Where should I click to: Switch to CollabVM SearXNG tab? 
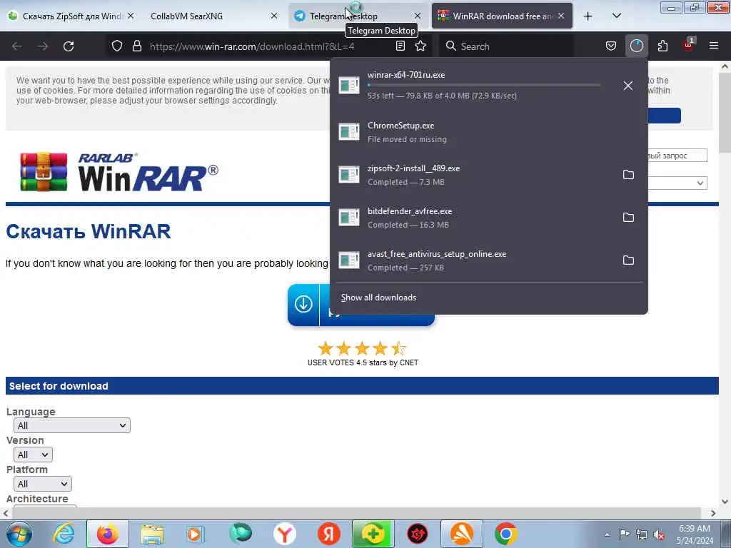(210, 16)
